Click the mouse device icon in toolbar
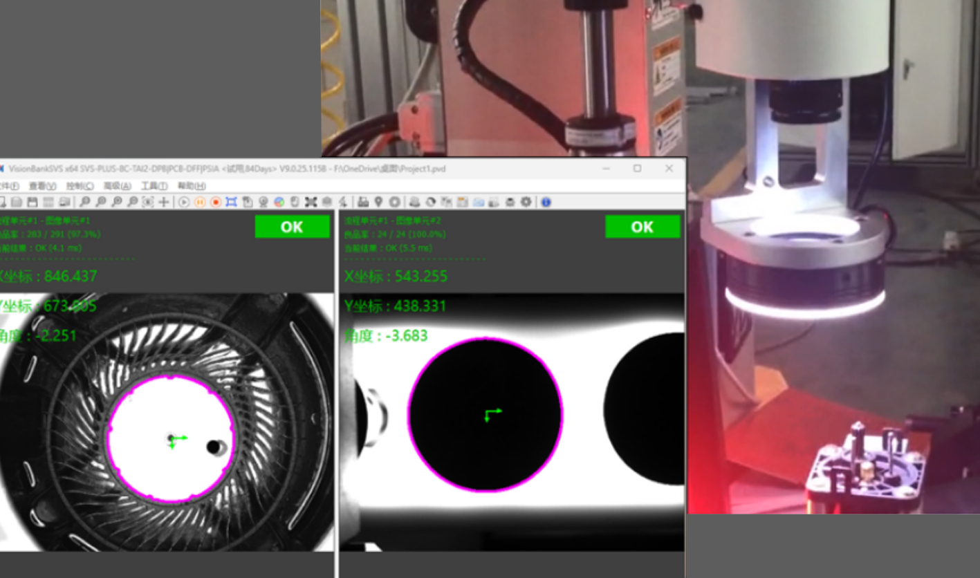980x578 pixels. pos(295,202)
